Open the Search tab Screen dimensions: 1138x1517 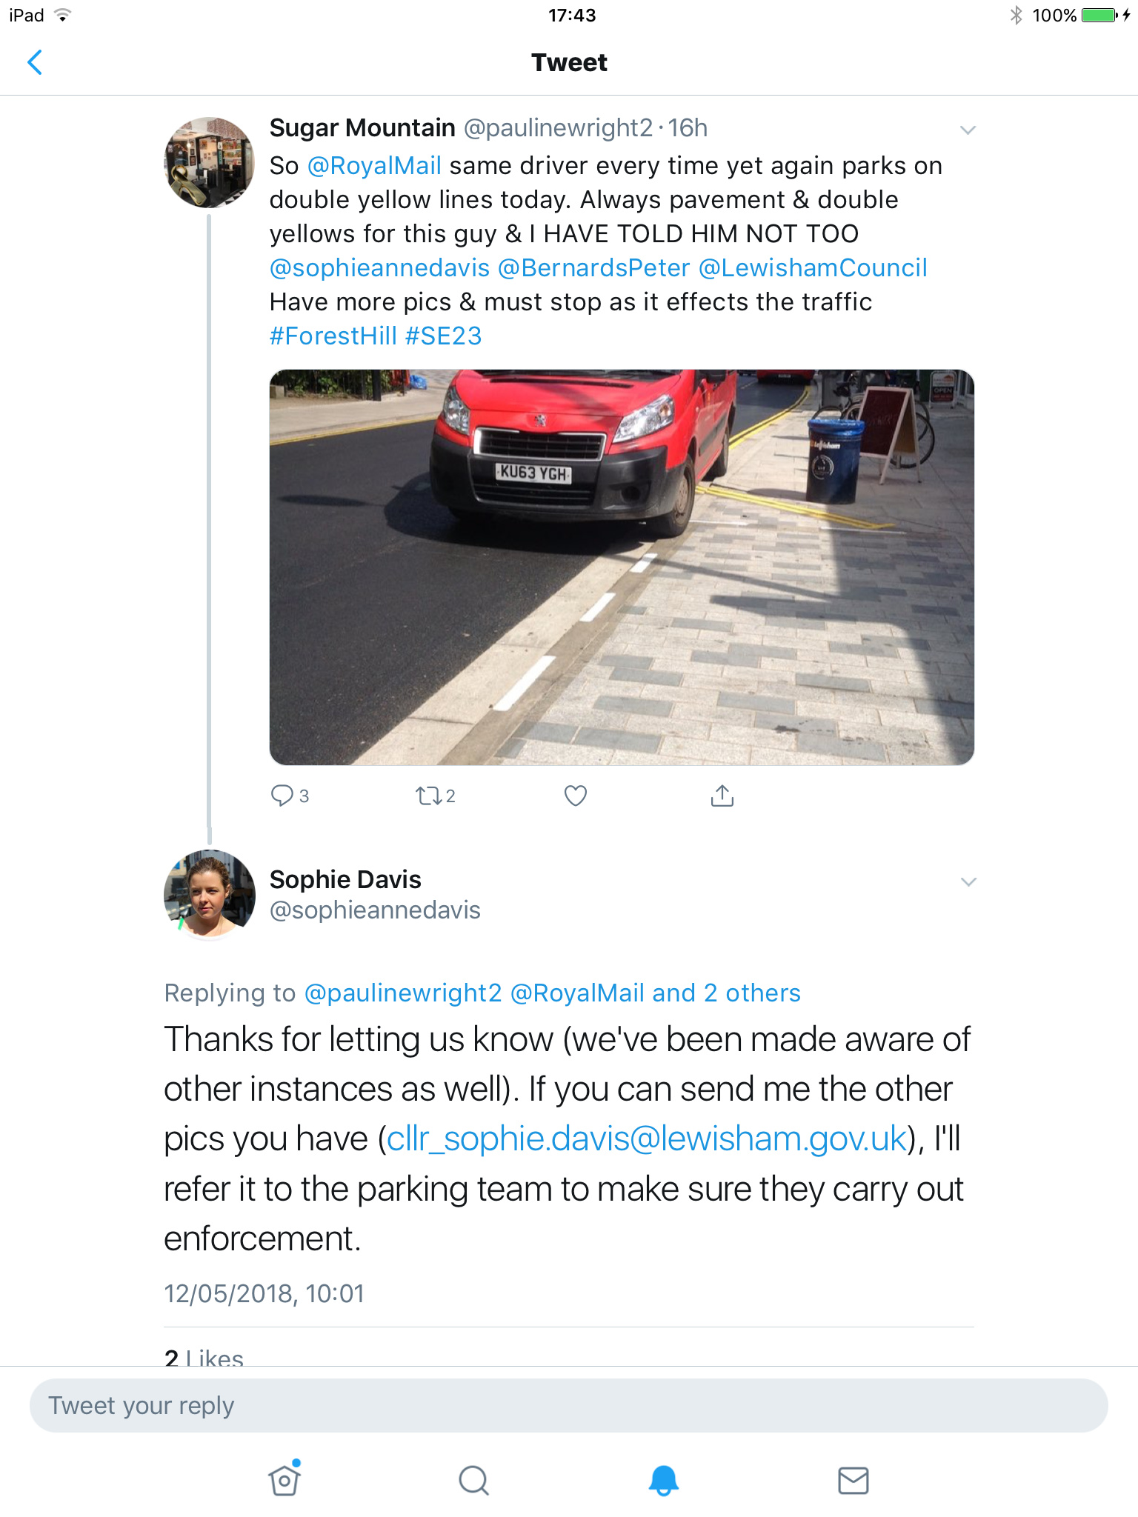pos(473,1480)
